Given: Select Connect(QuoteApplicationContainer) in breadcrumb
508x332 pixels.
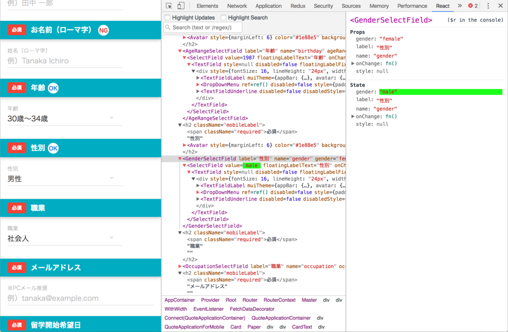Looking at the screenshot, I should (x=205, y=318).
